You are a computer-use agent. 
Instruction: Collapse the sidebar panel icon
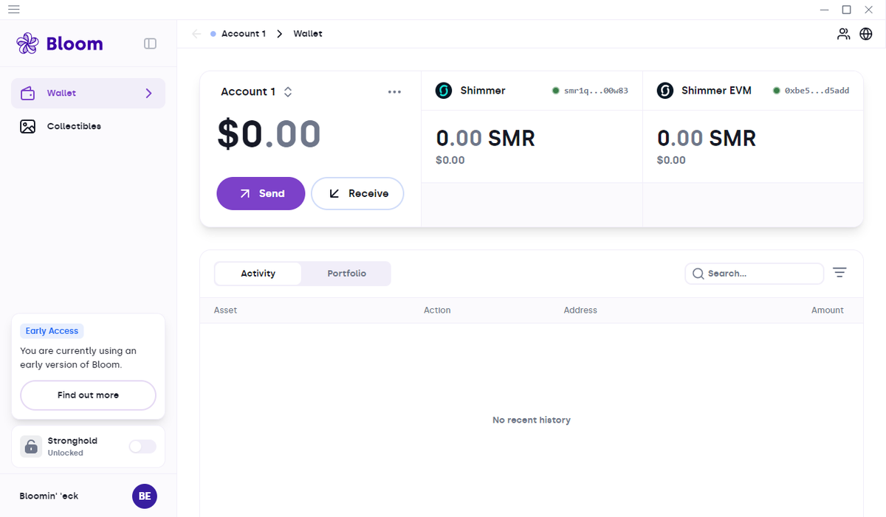[x=150, y=44]
